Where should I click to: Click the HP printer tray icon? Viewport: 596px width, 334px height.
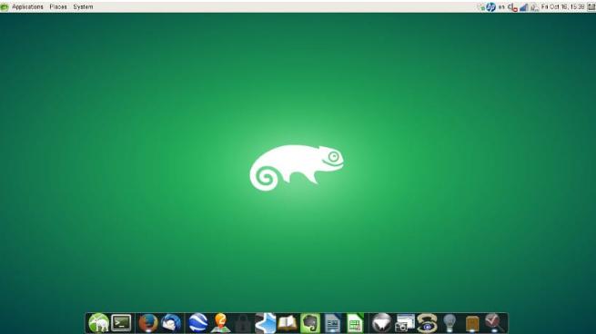pyautogui.click(x=490, y=7)
